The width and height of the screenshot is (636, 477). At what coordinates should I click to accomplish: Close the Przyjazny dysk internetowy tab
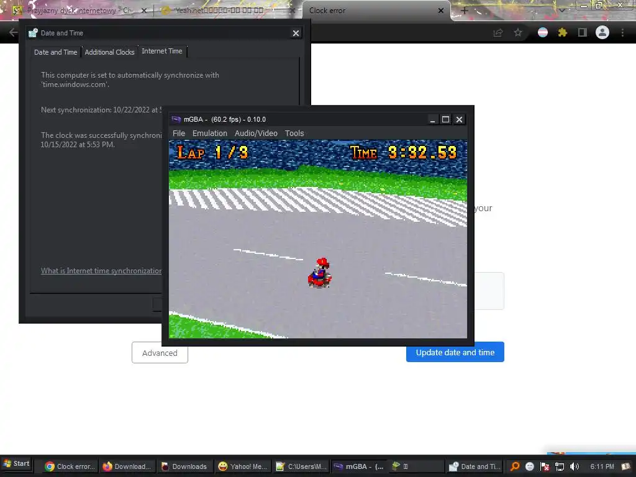point(143,11)
